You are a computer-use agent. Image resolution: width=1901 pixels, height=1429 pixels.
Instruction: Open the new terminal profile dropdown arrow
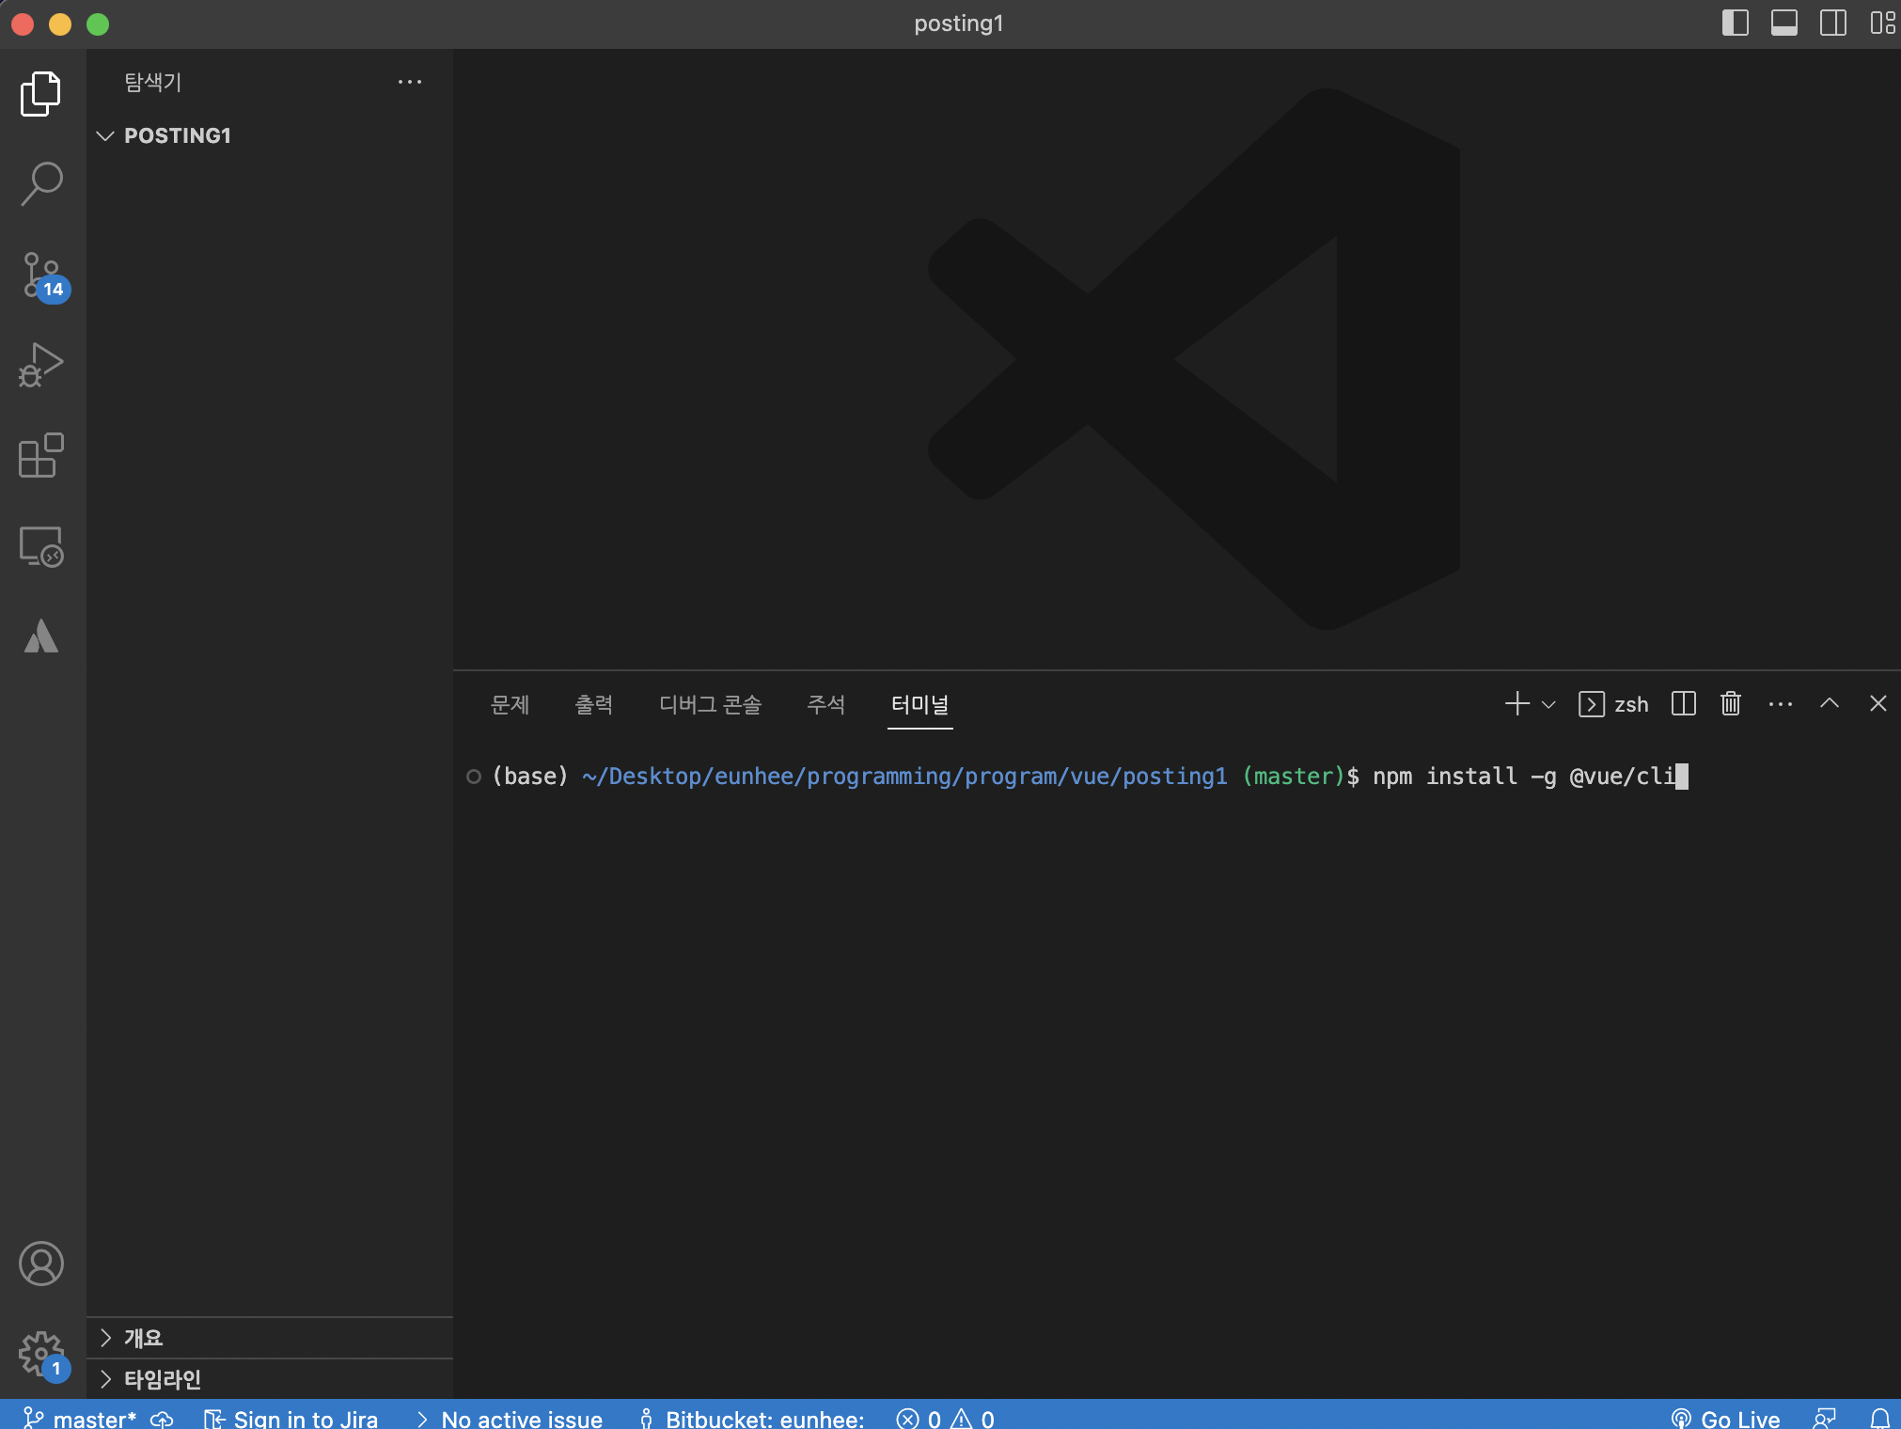[1548, 704]
